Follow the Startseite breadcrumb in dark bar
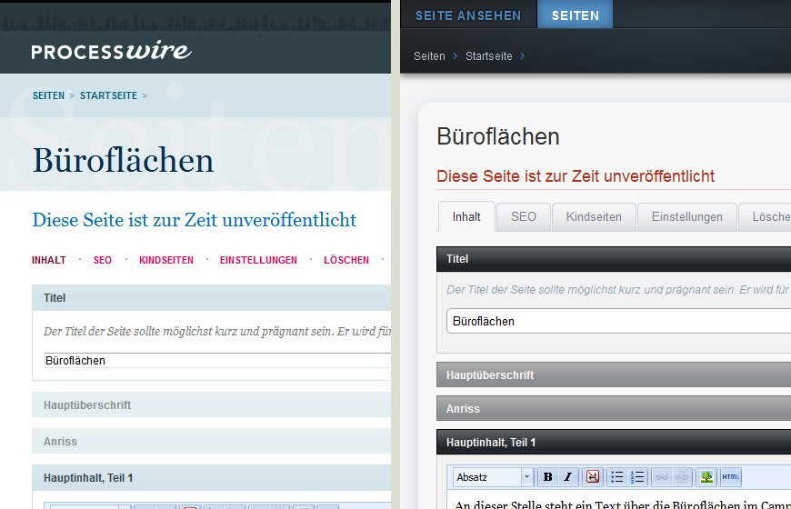This screenshot has width=791, height=509. point(489,56)
